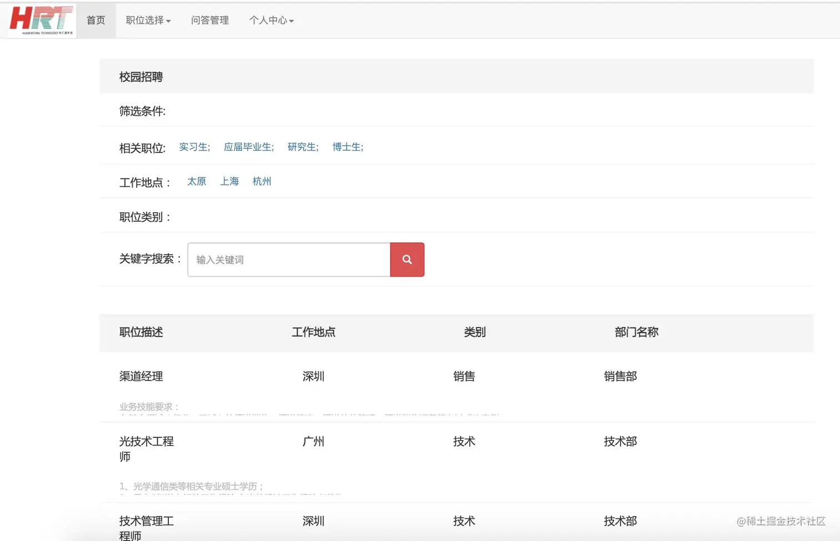This screenshot has height=541, width=840.
Task: Choose the 博士生 position filter
Action: click(348, 147)
